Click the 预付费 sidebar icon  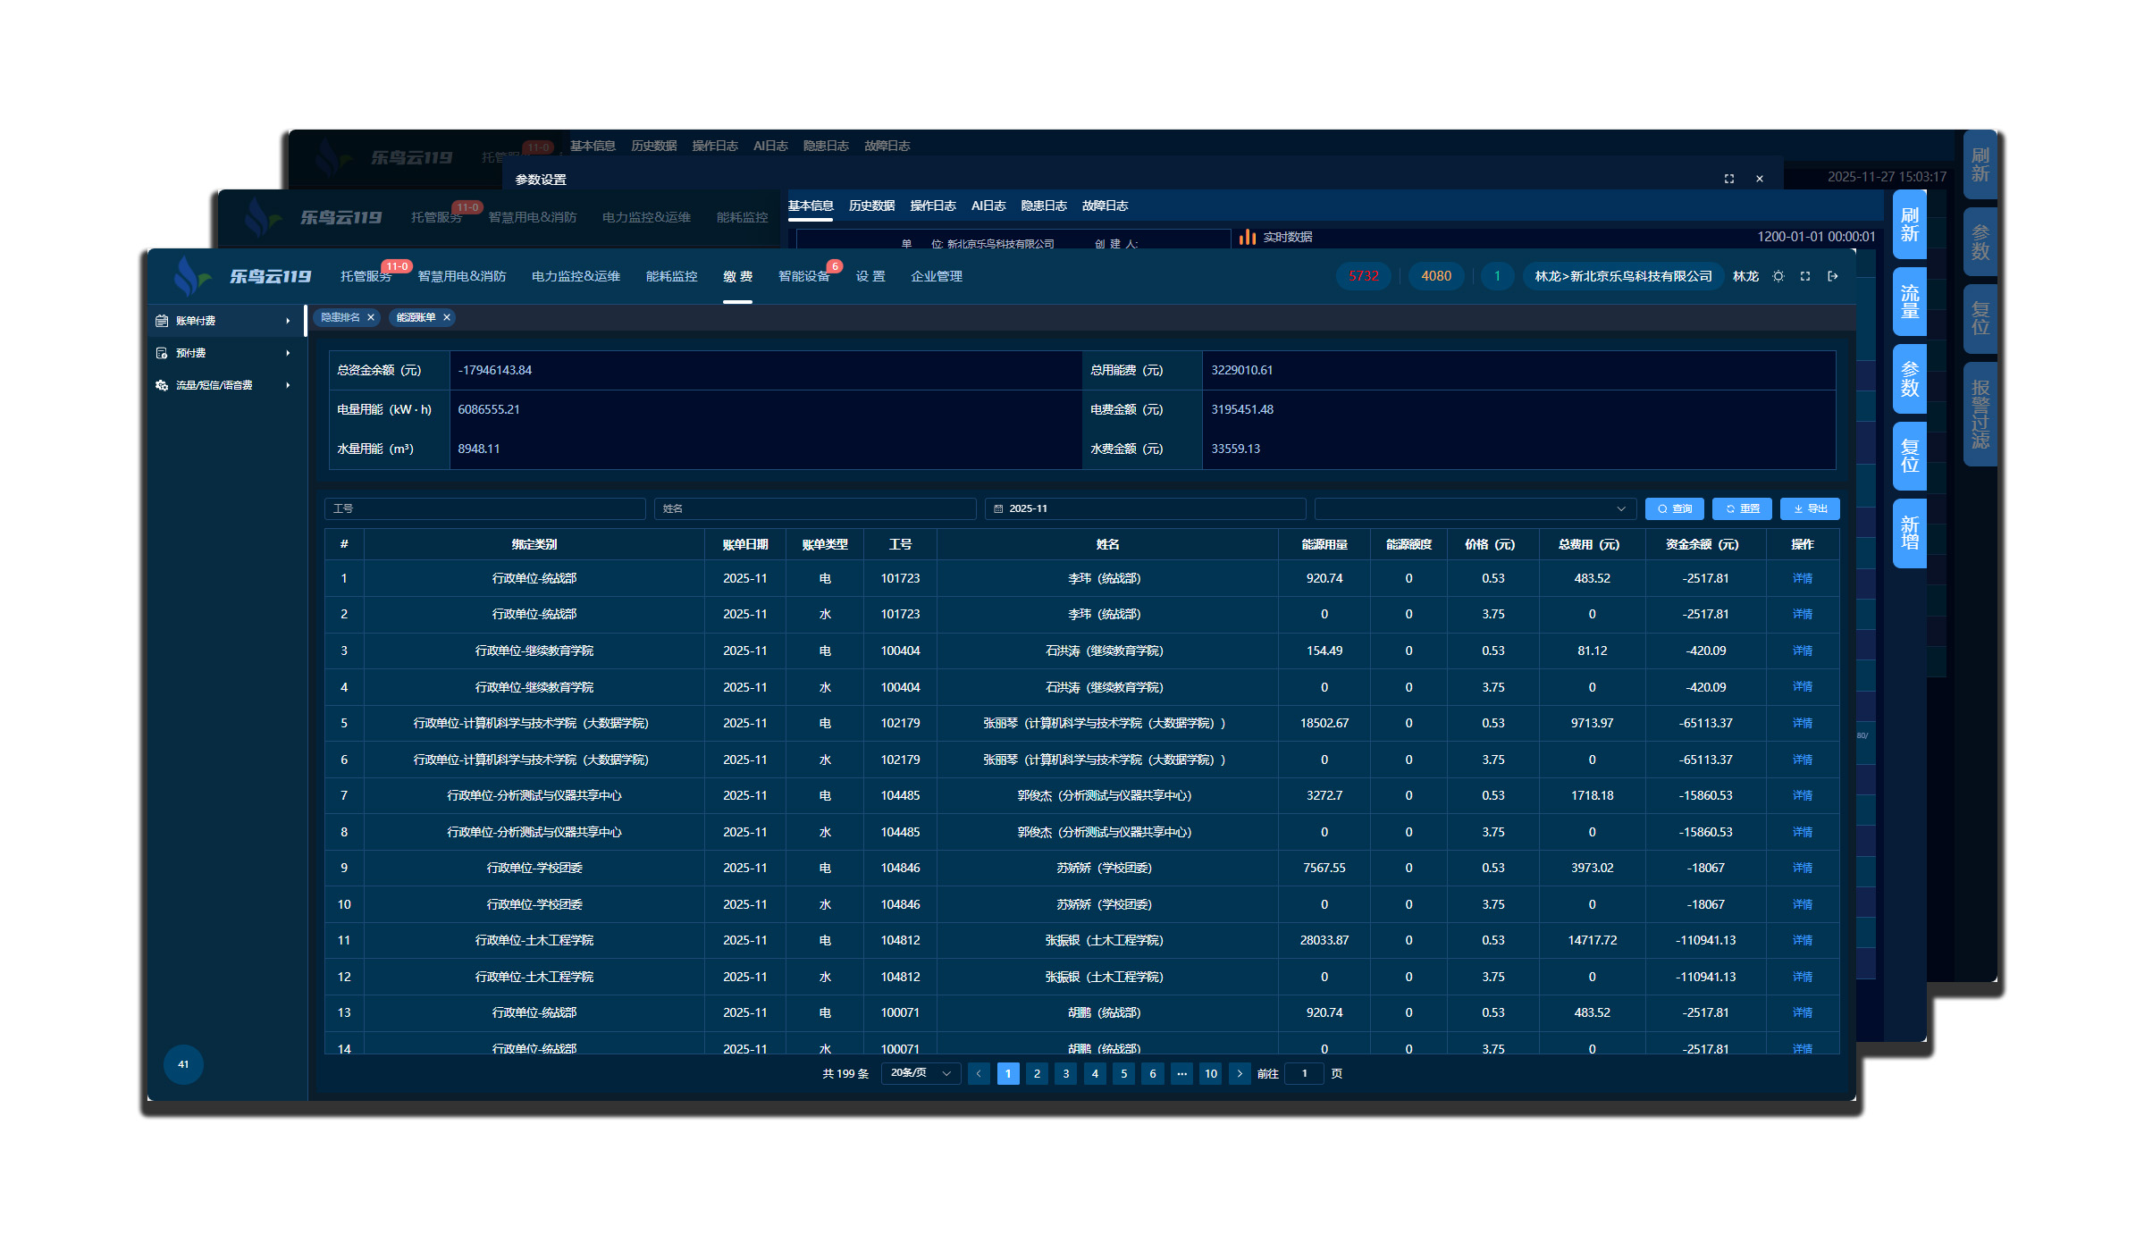pos(162,353)
